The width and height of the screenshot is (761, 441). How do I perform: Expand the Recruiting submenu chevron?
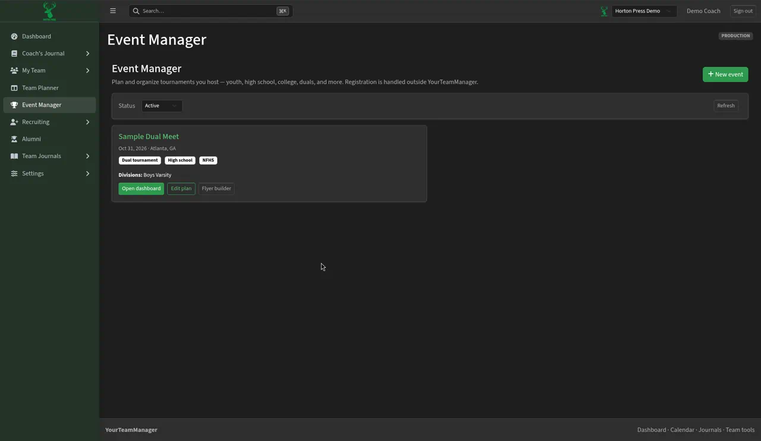[x=87, y=122]
